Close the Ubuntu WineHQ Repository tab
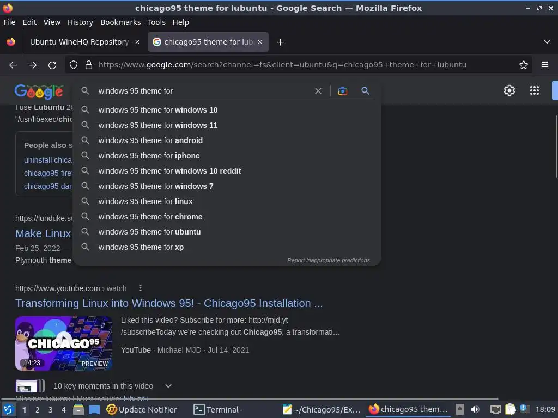This screenshot has height=418, width=558. pos(137,42)
